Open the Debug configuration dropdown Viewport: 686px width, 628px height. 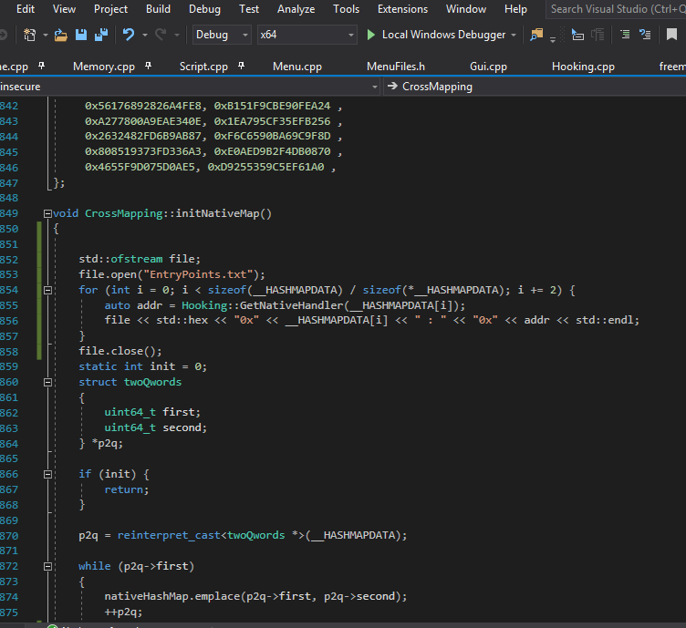point(222,35)
